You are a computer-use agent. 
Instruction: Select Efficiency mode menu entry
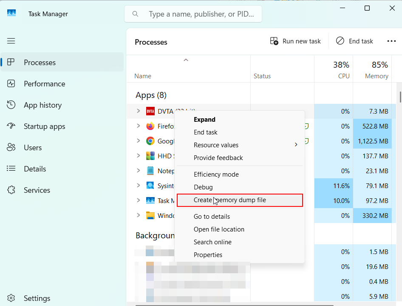(216, 174)
